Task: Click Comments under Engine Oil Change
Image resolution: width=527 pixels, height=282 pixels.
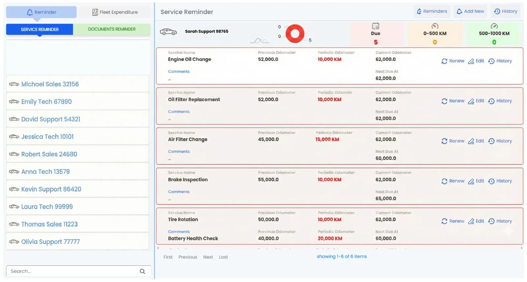Action: [179, 71]
